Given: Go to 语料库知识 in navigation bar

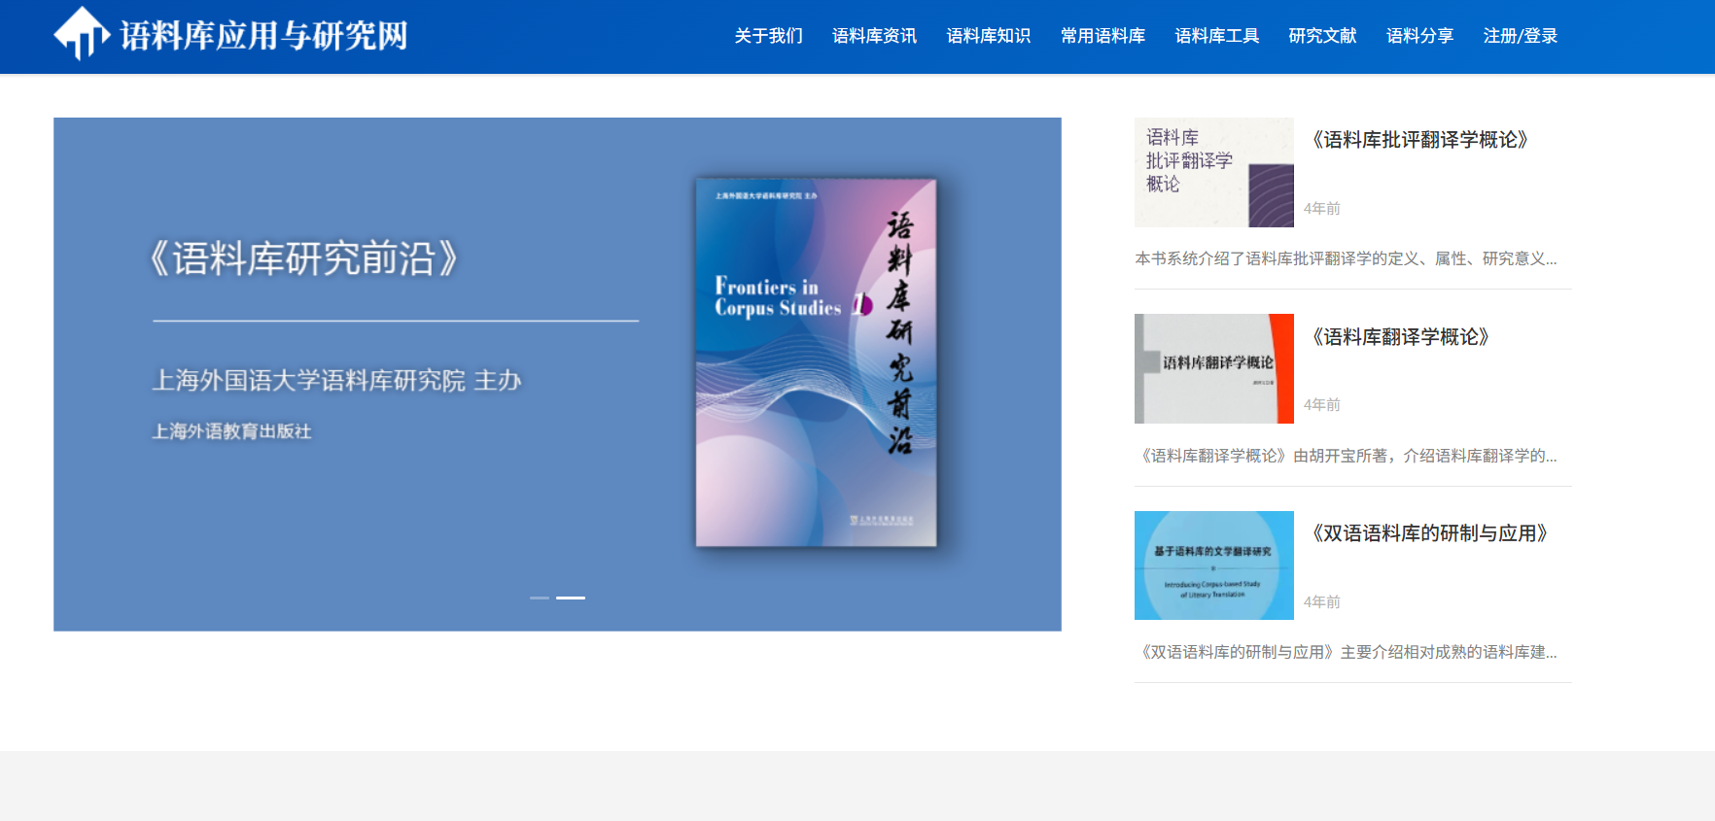Looking at the screenshot, I should point(988,36).
